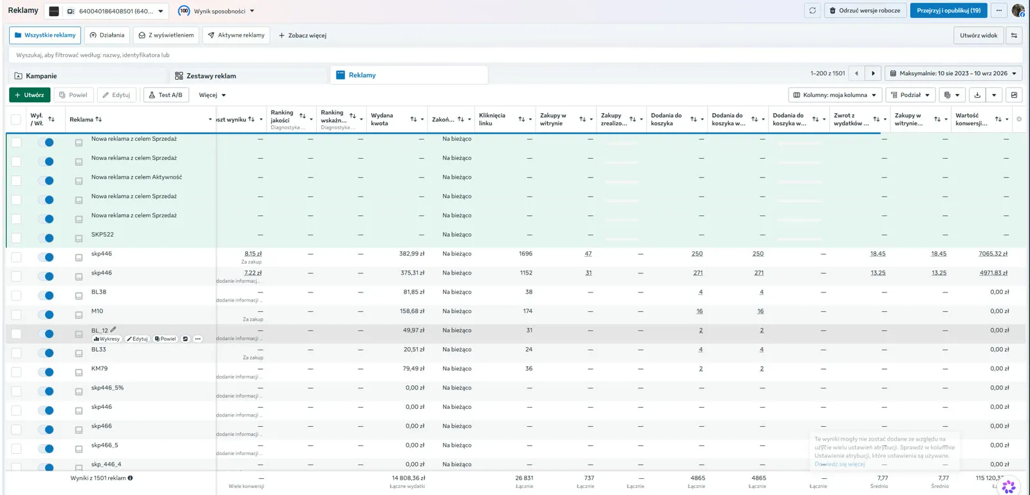Viewport: 1030px width, 495px height.
Task: Toggle the on/off switch for SKP522
Action: pyautogui.click(x=46, y=238)
